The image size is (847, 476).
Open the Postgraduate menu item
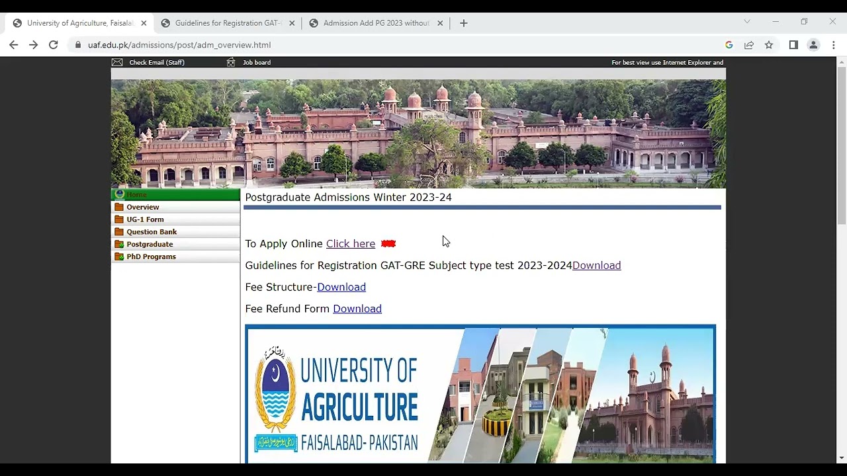(175, 244)
